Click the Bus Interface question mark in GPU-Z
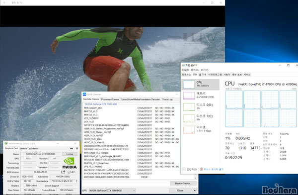 pos(76,181)
